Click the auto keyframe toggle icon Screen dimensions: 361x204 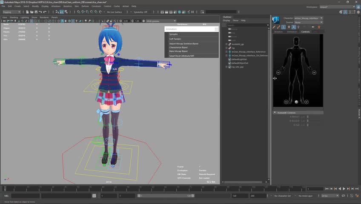coord(352,196)
